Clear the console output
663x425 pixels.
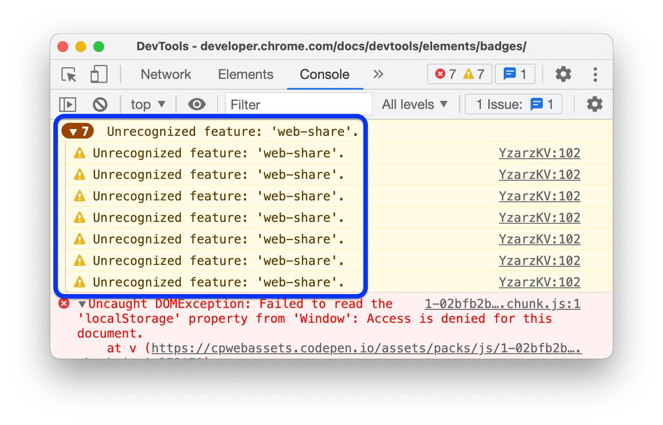click(100, 104)
